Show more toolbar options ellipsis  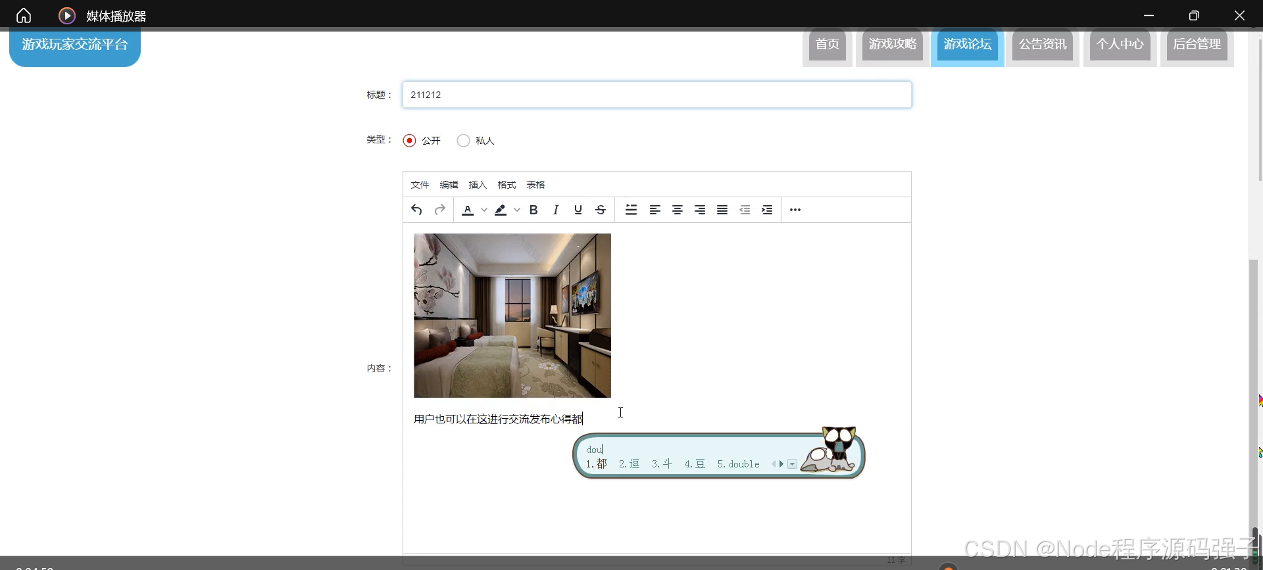pos(795,210)
